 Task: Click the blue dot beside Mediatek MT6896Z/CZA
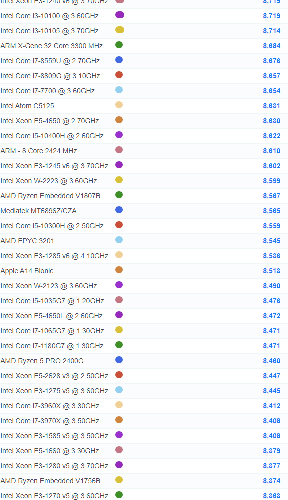coord(119,210)
